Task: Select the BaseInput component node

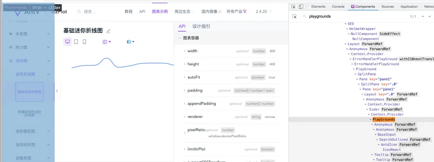Action: coord(387,134)
